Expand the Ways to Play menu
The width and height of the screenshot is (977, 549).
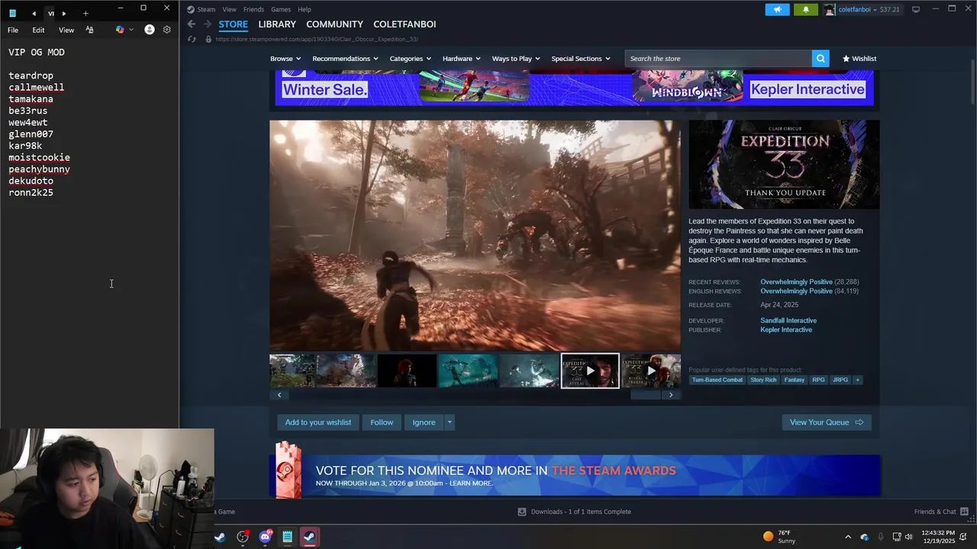coord(516,59)
